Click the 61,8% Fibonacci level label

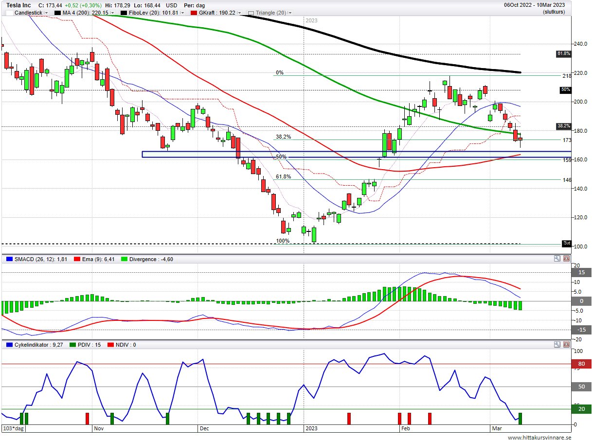coord(284,176)
